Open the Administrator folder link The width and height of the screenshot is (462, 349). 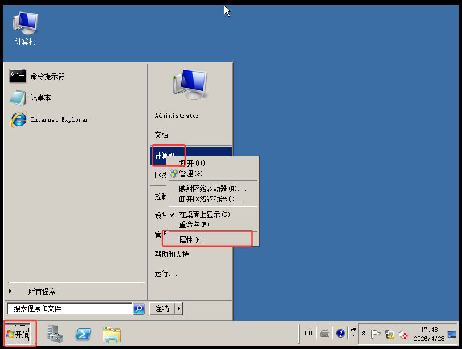tap(177, 115)
